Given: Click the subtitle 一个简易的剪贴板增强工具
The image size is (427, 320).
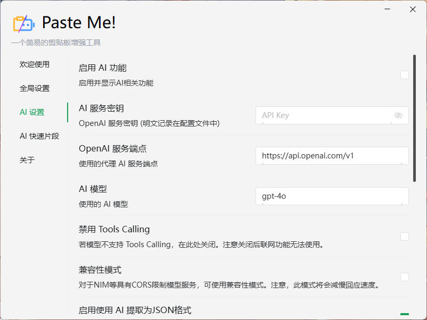Looking at the screenshot, I should (x=56, y=43).
